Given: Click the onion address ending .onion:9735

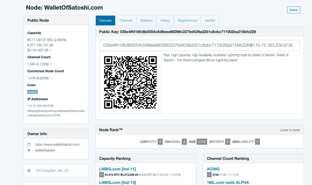Looking at the screenshot, I should (56, 113).
